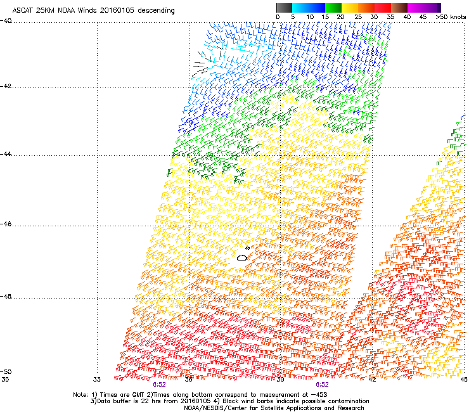Click the longitude label 33

97,380
